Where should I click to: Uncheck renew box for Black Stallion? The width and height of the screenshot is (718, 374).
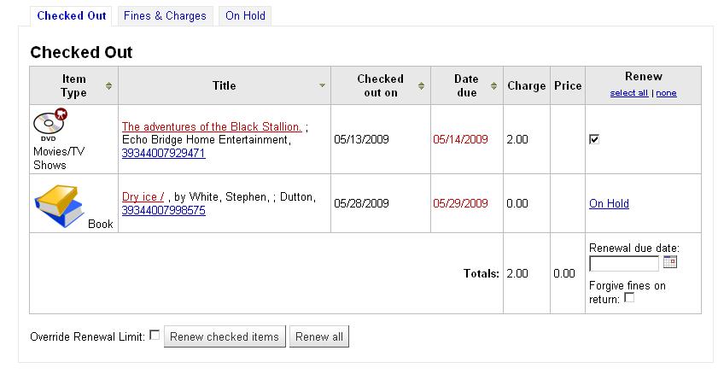594,139
